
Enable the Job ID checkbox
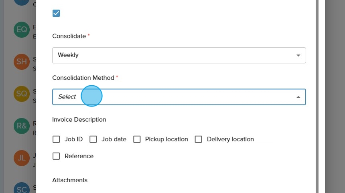(56, 139)
